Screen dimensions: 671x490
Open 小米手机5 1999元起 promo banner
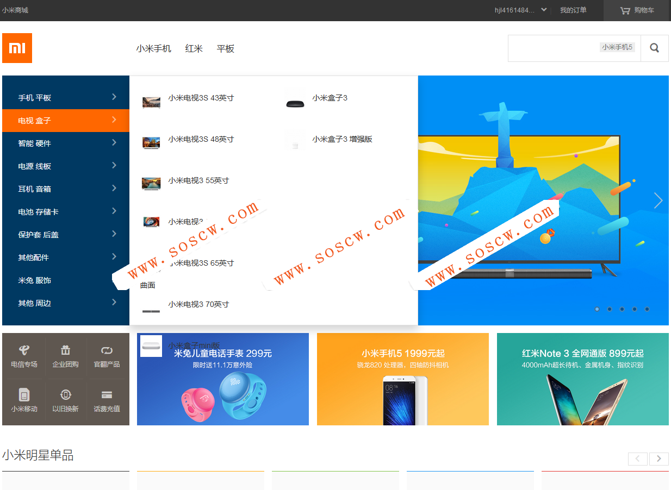(x=403, y=379)
